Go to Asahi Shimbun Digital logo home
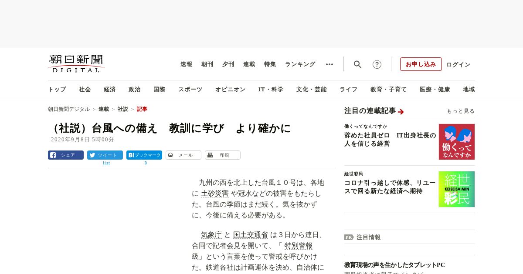 pyautogui.click(x=76, y=63)
